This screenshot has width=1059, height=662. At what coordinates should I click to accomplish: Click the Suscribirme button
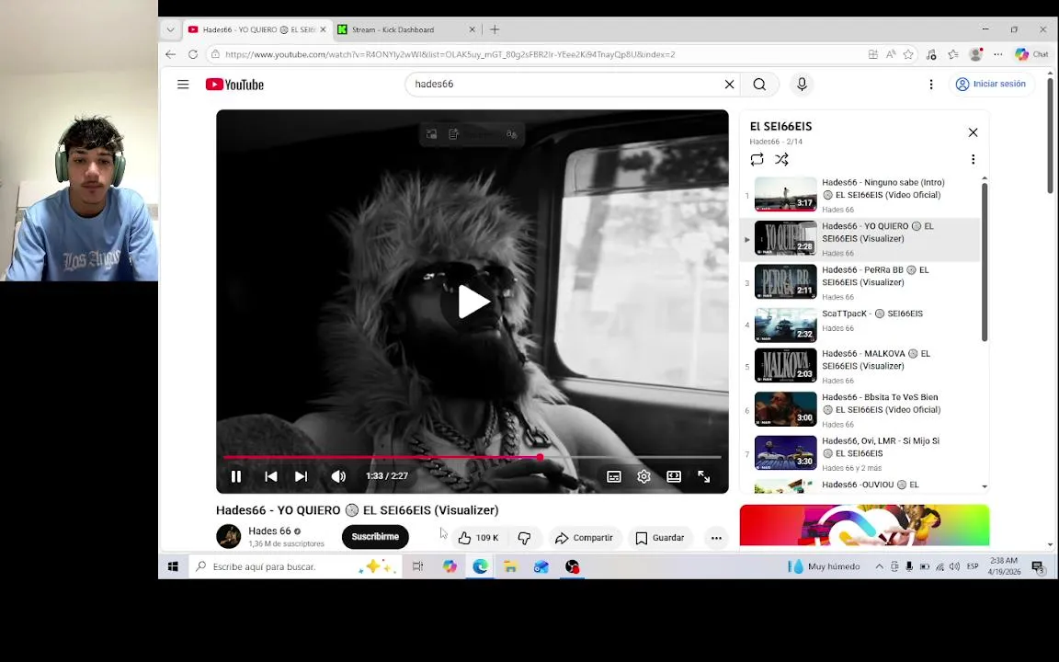(375, 537)
